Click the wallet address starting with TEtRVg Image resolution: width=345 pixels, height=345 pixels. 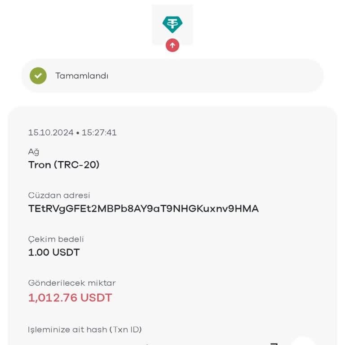click(x=143, y=208)
